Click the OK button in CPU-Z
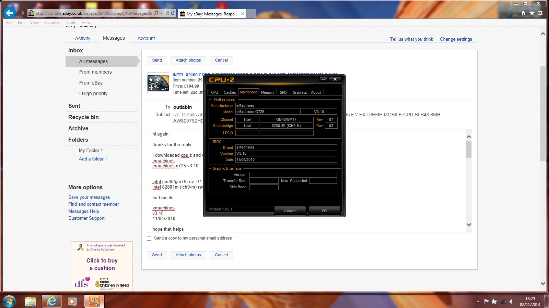 [x=324, y=211]
